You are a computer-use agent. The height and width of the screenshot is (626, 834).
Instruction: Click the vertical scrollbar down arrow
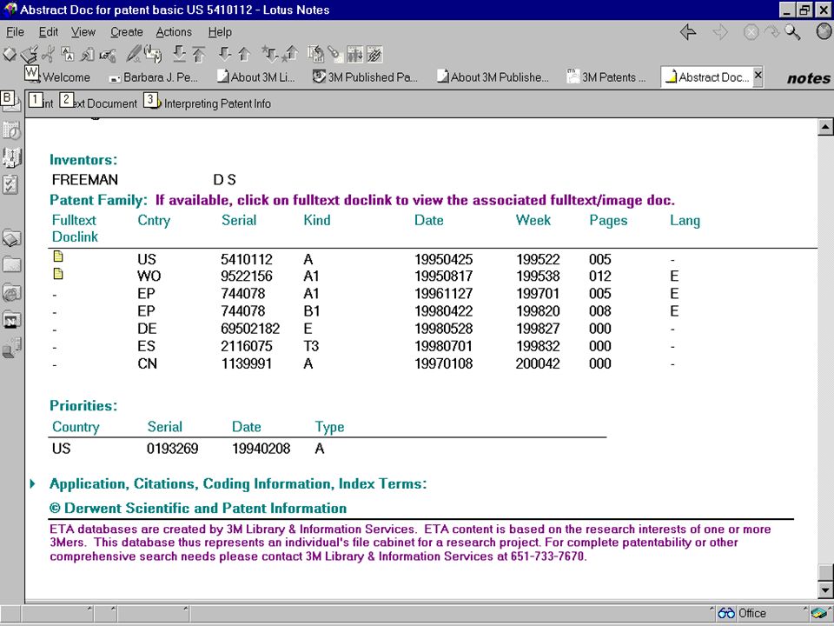pos(825,589)
